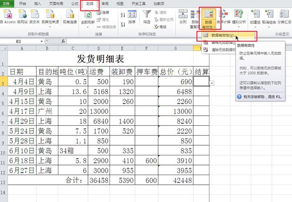Click the Select All corner of the sheet
Screen dimensions: 292x202
click(4, 48)
